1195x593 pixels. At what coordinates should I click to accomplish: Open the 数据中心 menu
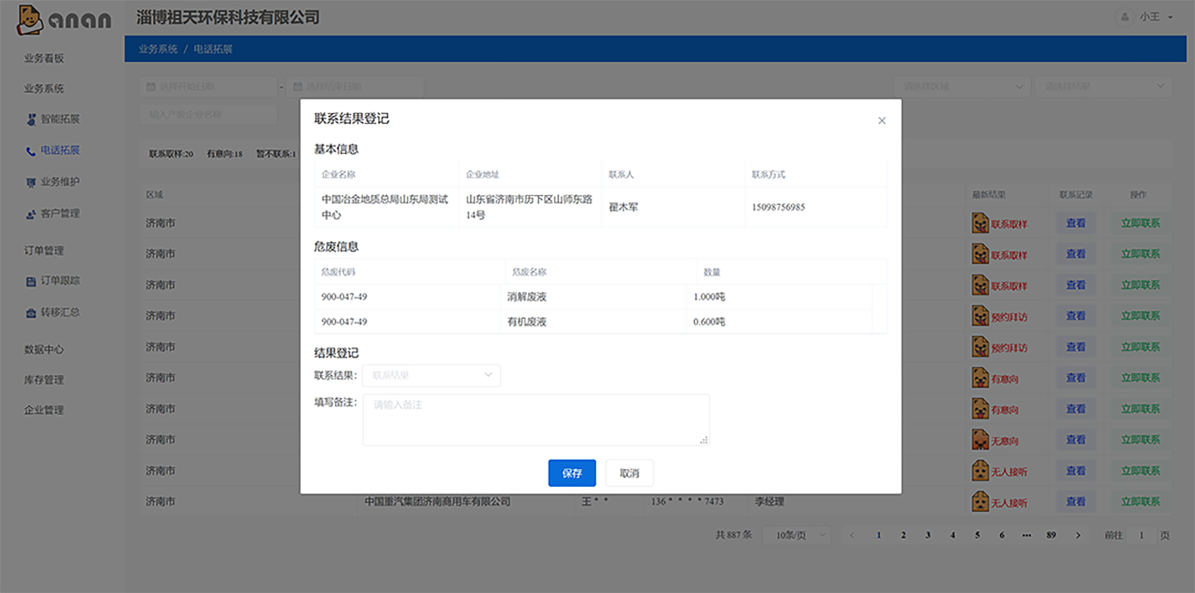point(44,350)
